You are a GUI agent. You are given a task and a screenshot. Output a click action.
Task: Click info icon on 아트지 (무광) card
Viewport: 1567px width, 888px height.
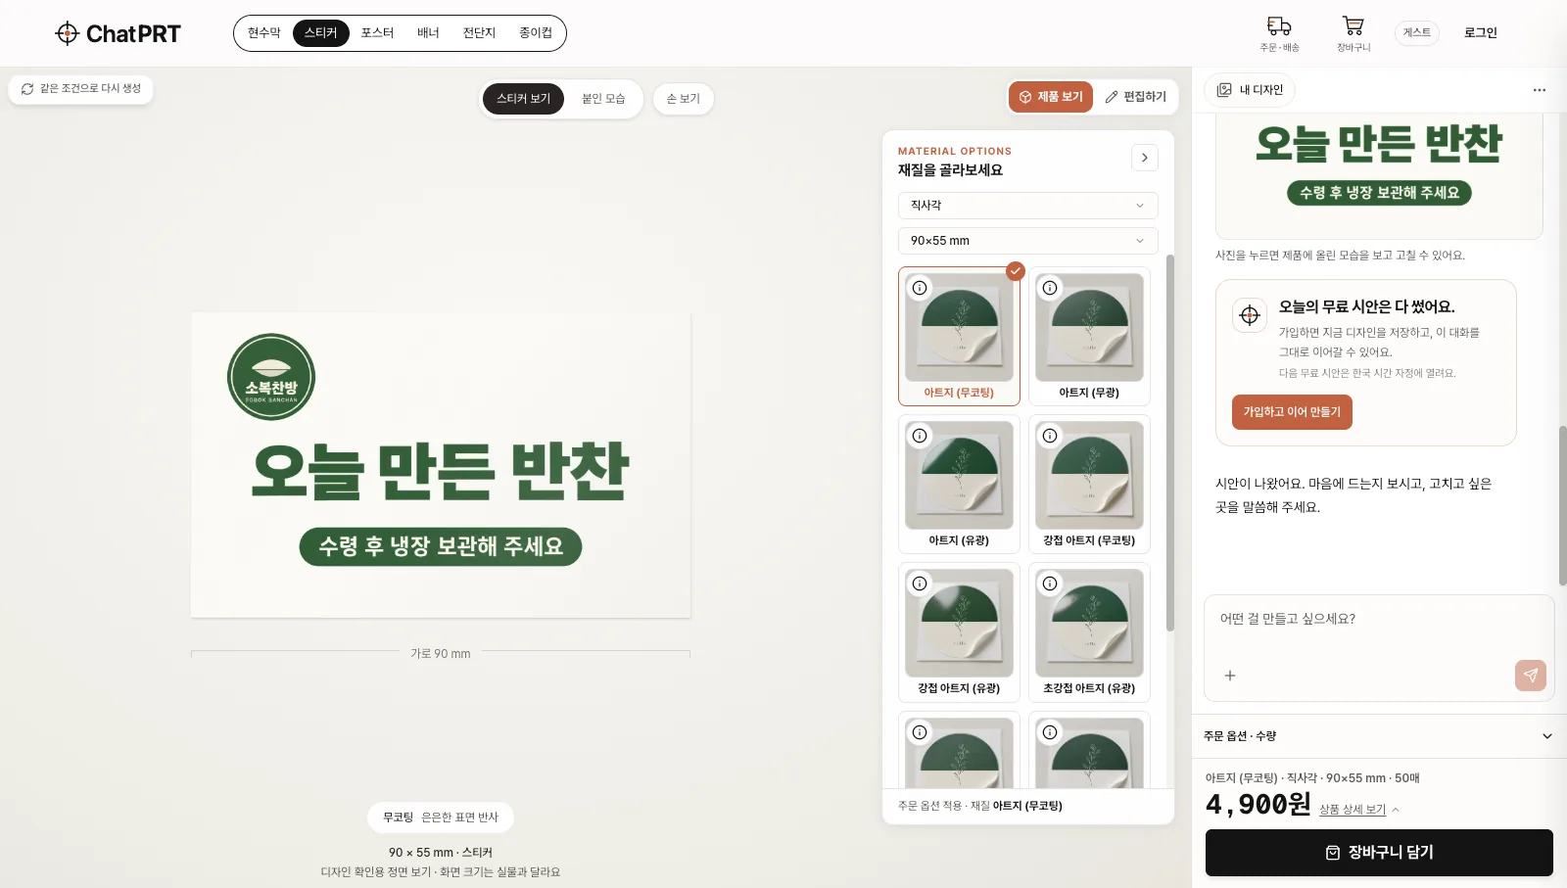(1050, 288)
